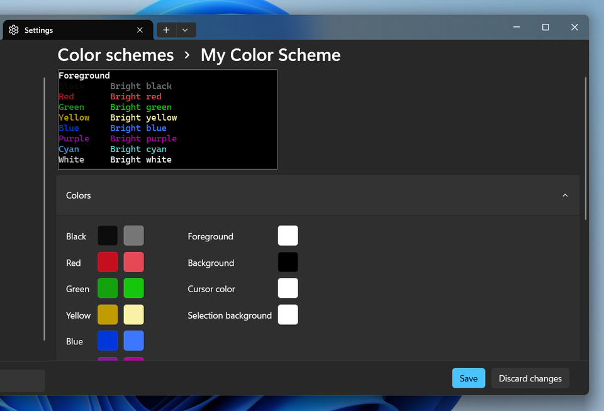Open a new tab with the plus icon
The width and height of the screenshot is (604, 411).
click(x=166, y=30)
